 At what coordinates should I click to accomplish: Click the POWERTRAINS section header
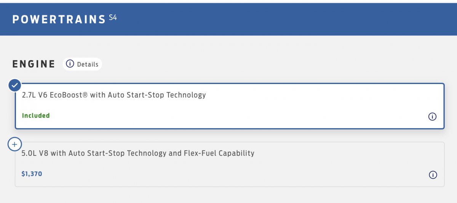pos(59,19)
